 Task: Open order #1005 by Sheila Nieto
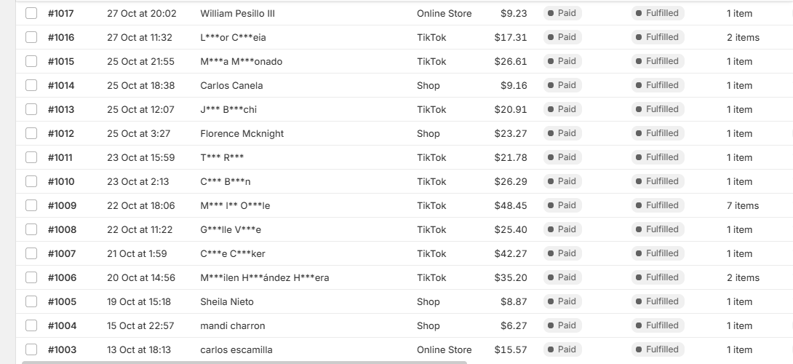(62, 301)
